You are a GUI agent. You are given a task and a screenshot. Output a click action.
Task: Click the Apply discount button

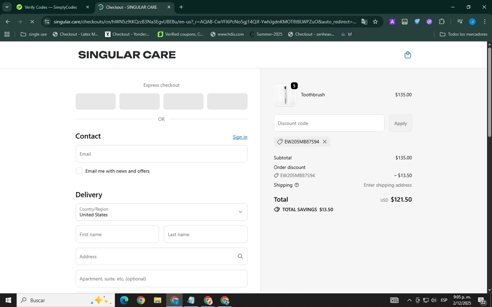point(400,123)
